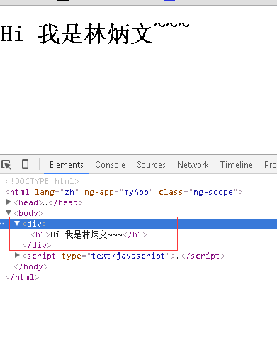
Task: Click the ng-app "myApp" attribute value
Action: pyautogui.click(x=136, y=192)
